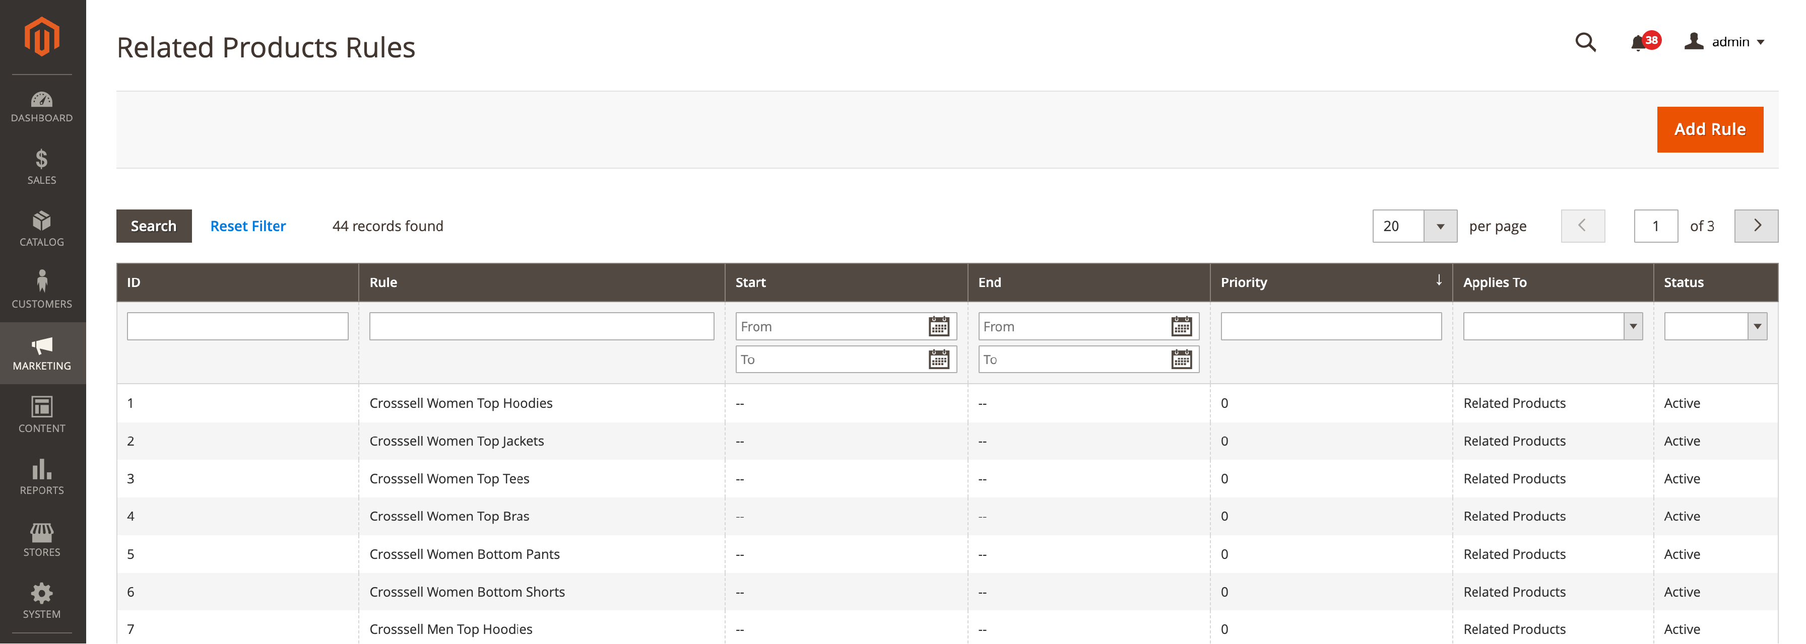Open the Marketing sidebar menu

pyautogui.click(x=42, y=353)
